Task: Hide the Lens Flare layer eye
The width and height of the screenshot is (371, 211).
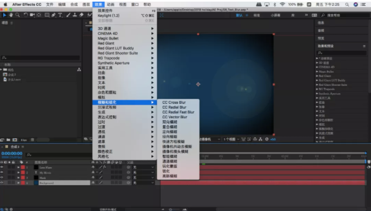Action: tap(2, 167)
